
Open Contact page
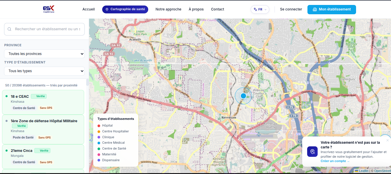217,9
